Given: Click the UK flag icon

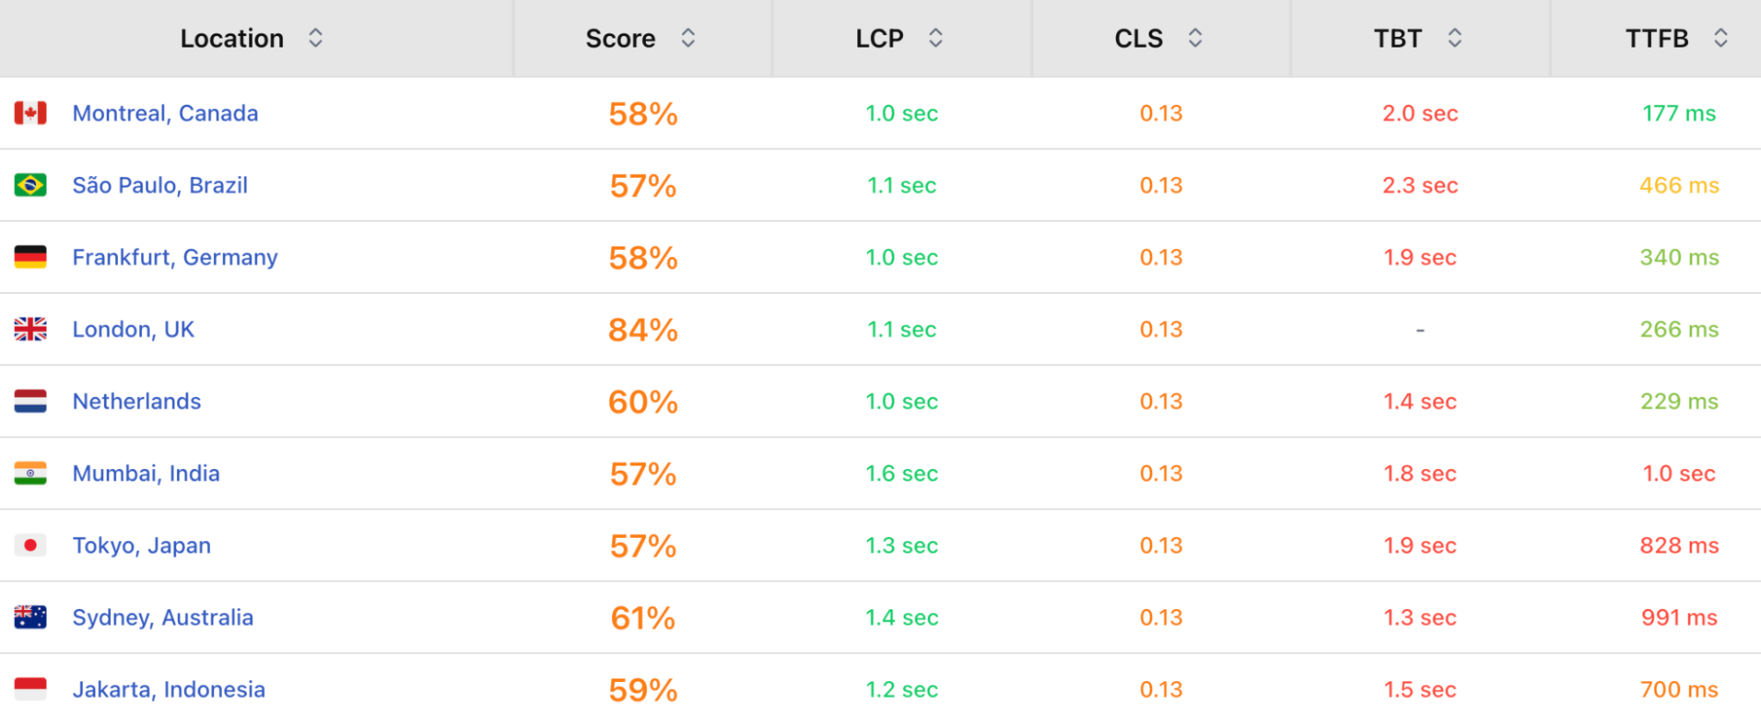Looking at the screenshot, I should pos(31,330).
